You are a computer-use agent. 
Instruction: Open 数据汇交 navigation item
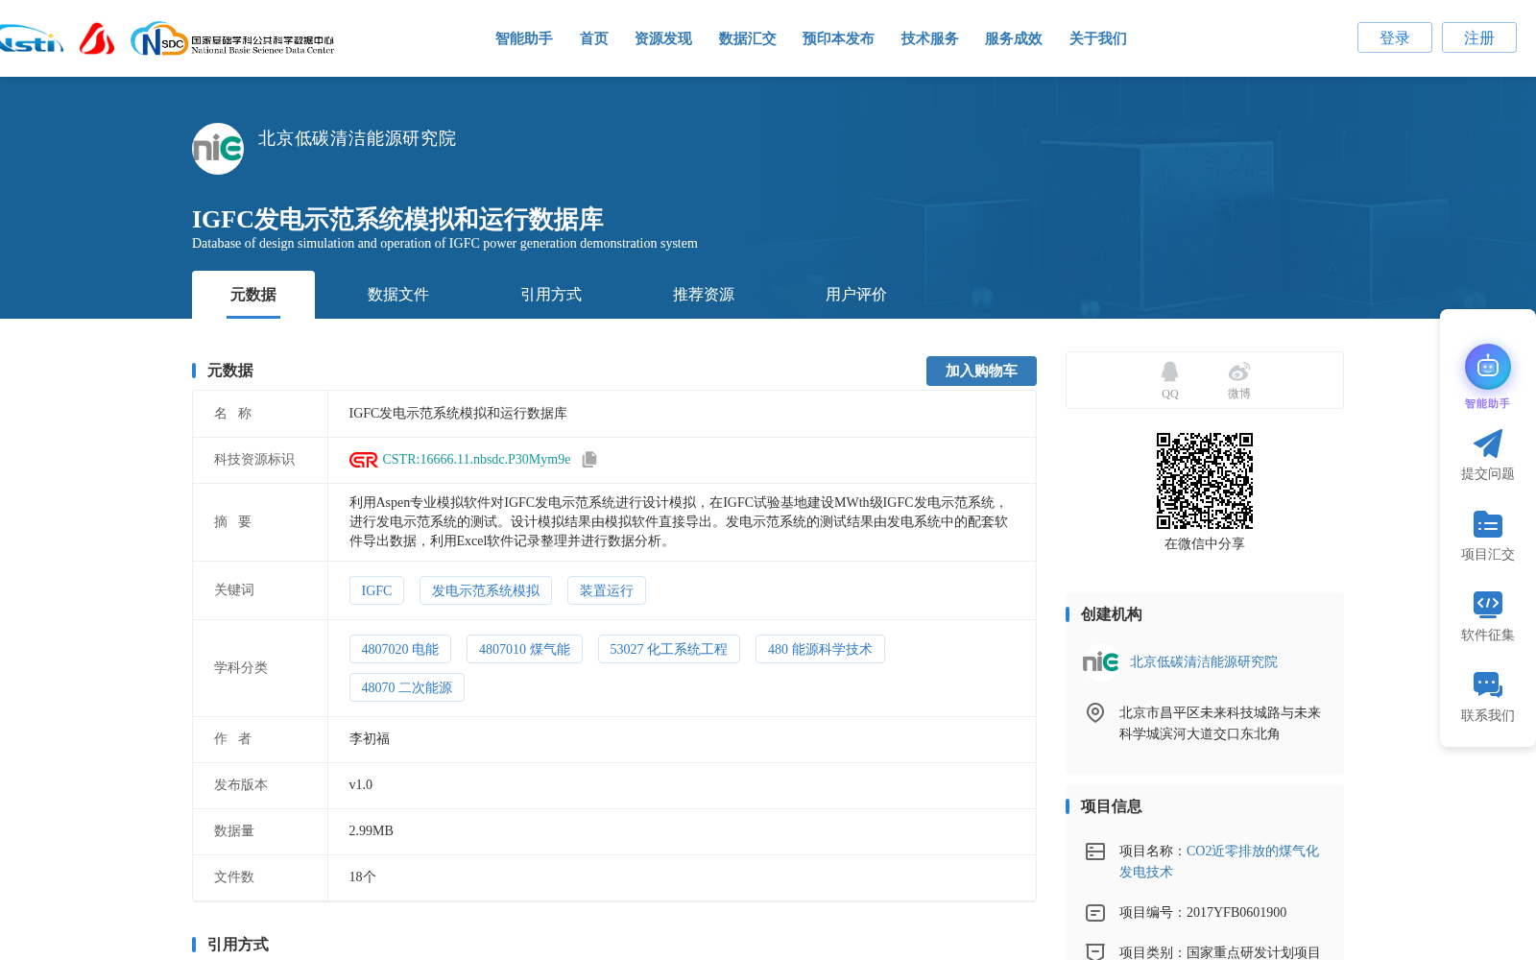tap(747, 38)
